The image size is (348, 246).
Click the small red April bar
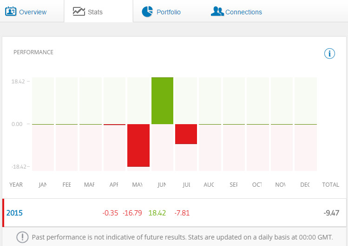tap(114, 125)
